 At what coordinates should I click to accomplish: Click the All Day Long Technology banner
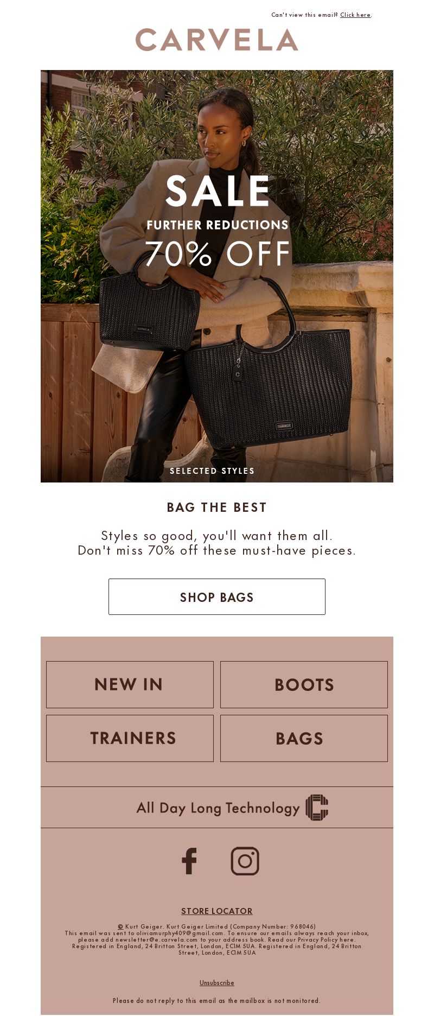[217, 808]
